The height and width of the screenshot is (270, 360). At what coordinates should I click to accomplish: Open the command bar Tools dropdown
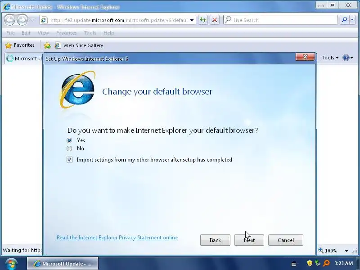[x=330, y=58]
